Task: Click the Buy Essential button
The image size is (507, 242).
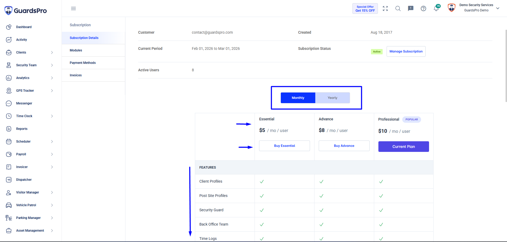Action: click(285, 146)
